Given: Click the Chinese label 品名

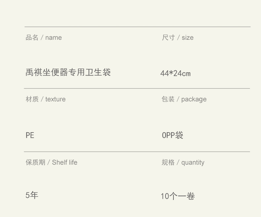Looking at the screenshot, I should click(32, 37).
